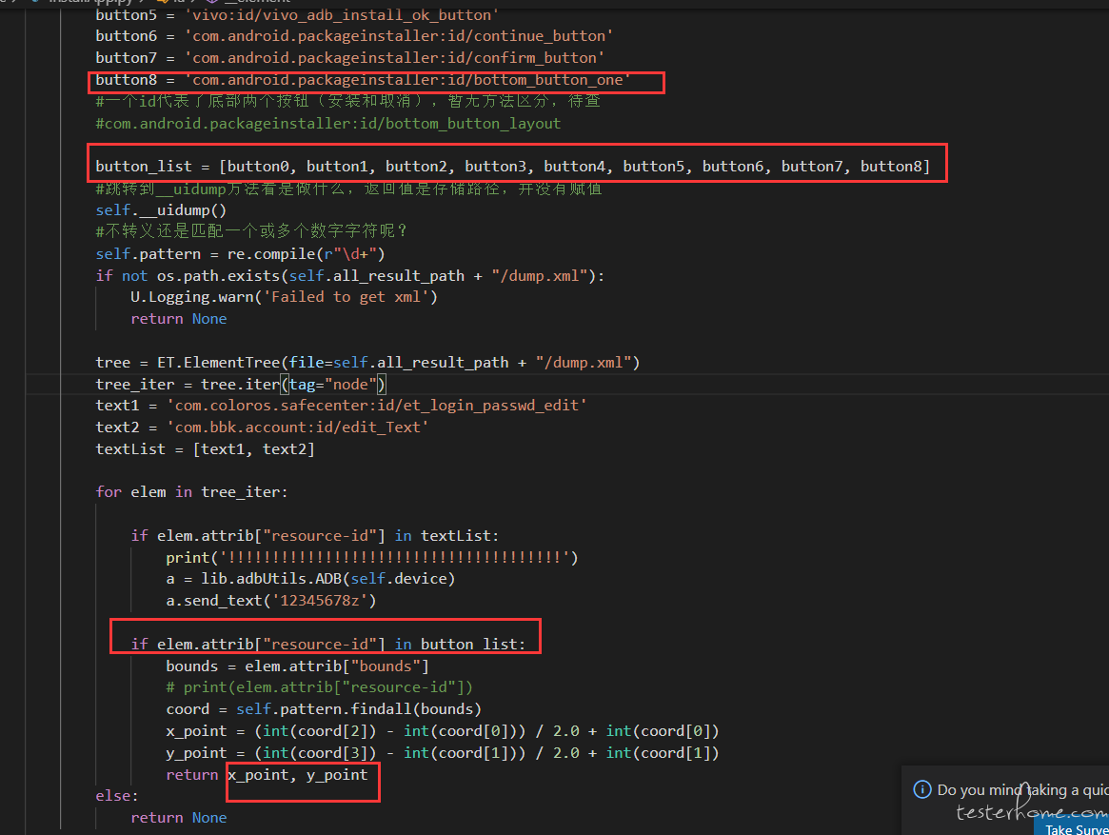Click the info icon in the survey notification
Image resolution: width=1109 pixels, height=835 pixels.
922,789
